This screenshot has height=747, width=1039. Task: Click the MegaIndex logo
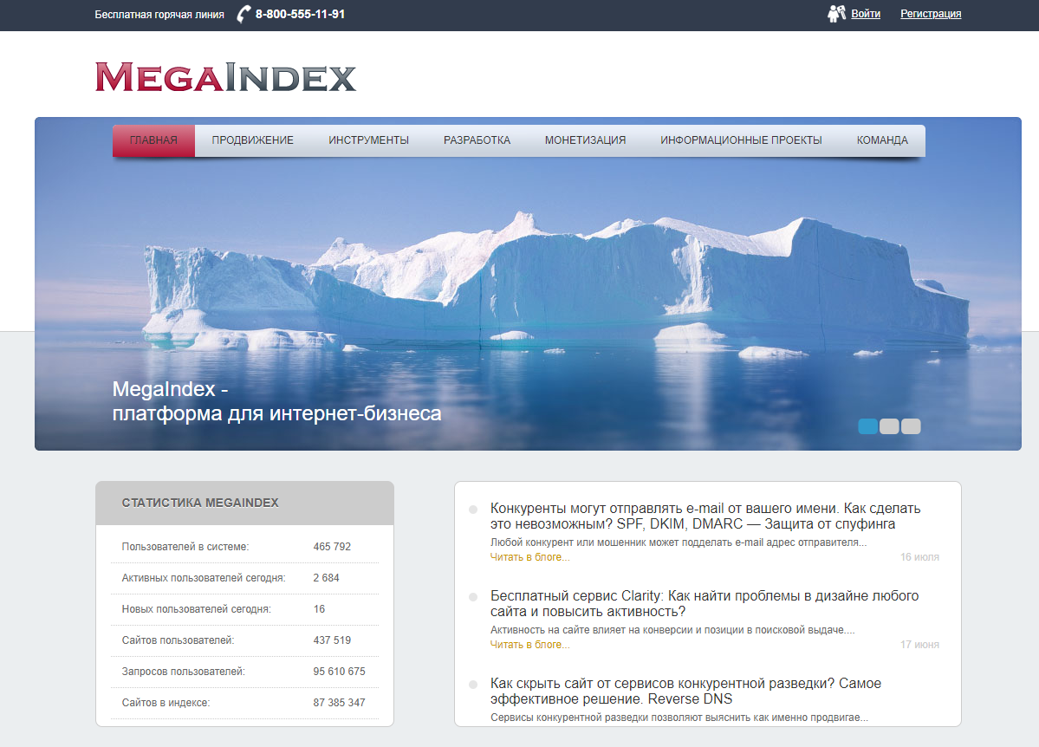(225, 77)
